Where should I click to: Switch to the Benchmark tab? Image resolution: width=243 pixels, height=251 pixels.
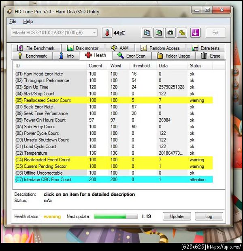click(32, 56)
